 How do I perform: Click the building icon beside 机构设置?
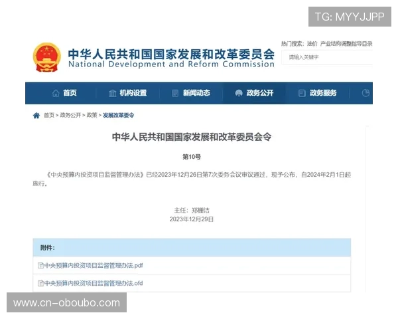pos(113,93)
